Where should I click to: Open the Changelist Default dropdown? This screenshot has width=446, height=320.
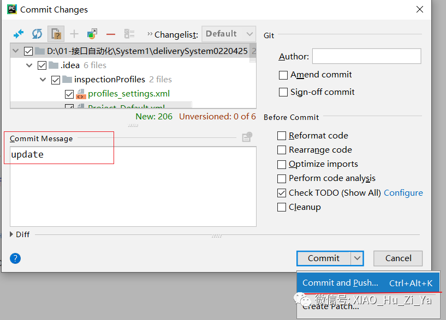click(229, 34)
